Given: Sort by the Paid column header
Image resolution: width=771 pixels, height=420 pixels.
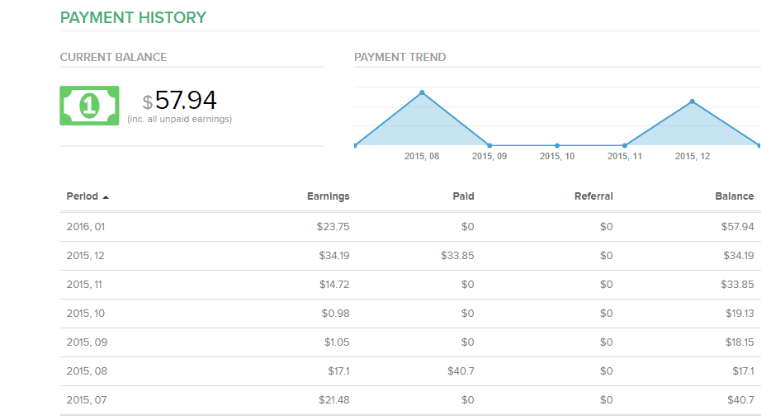Looking at the screenshot, I should [x=463, y=196].
